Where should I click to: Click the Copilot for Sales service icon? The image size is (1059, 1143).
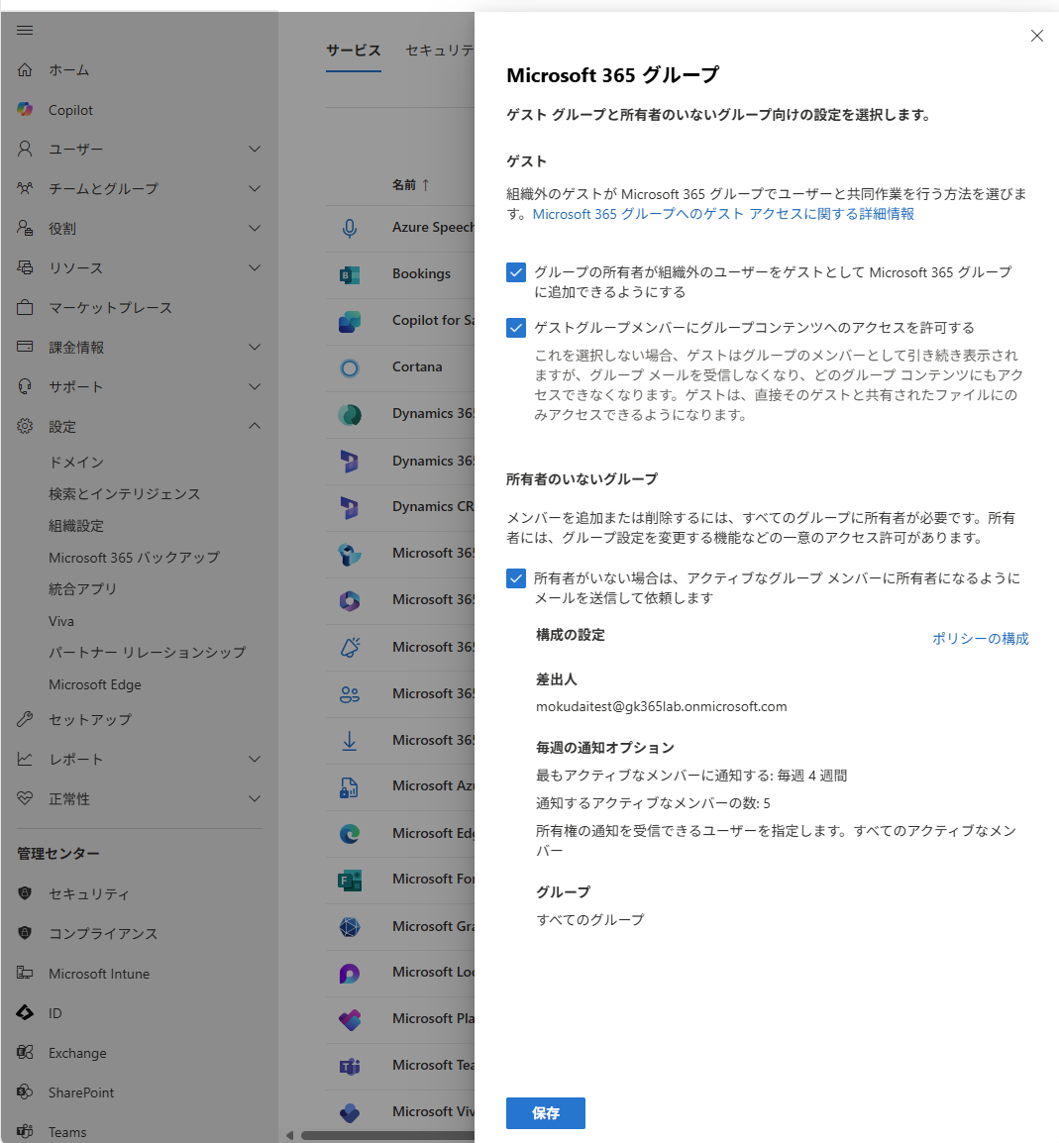coord(350,321)
